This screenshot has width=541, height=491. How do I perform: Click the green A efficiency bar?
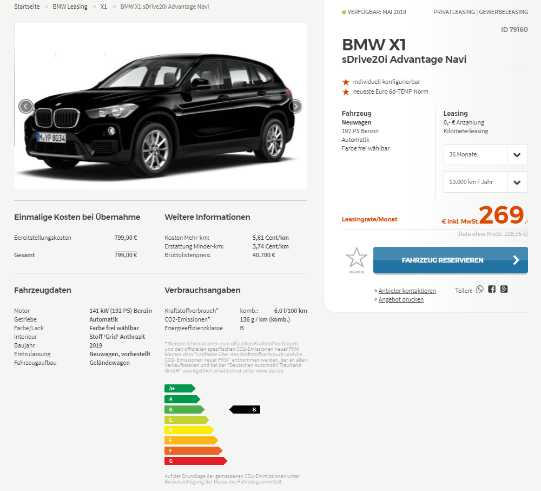tap(182, 399)
